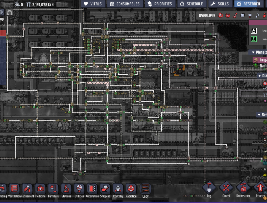
Task: Open the Medicine build category
Action: (x=40, y=191)
